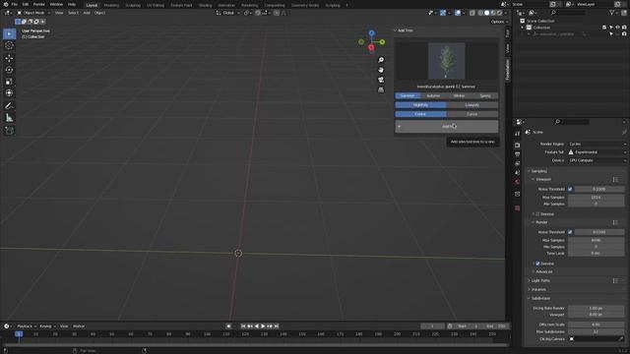The height and width of the screenshot is (354, 630).
Task: Open the Output properties tab icon
Action: point(518,154)
